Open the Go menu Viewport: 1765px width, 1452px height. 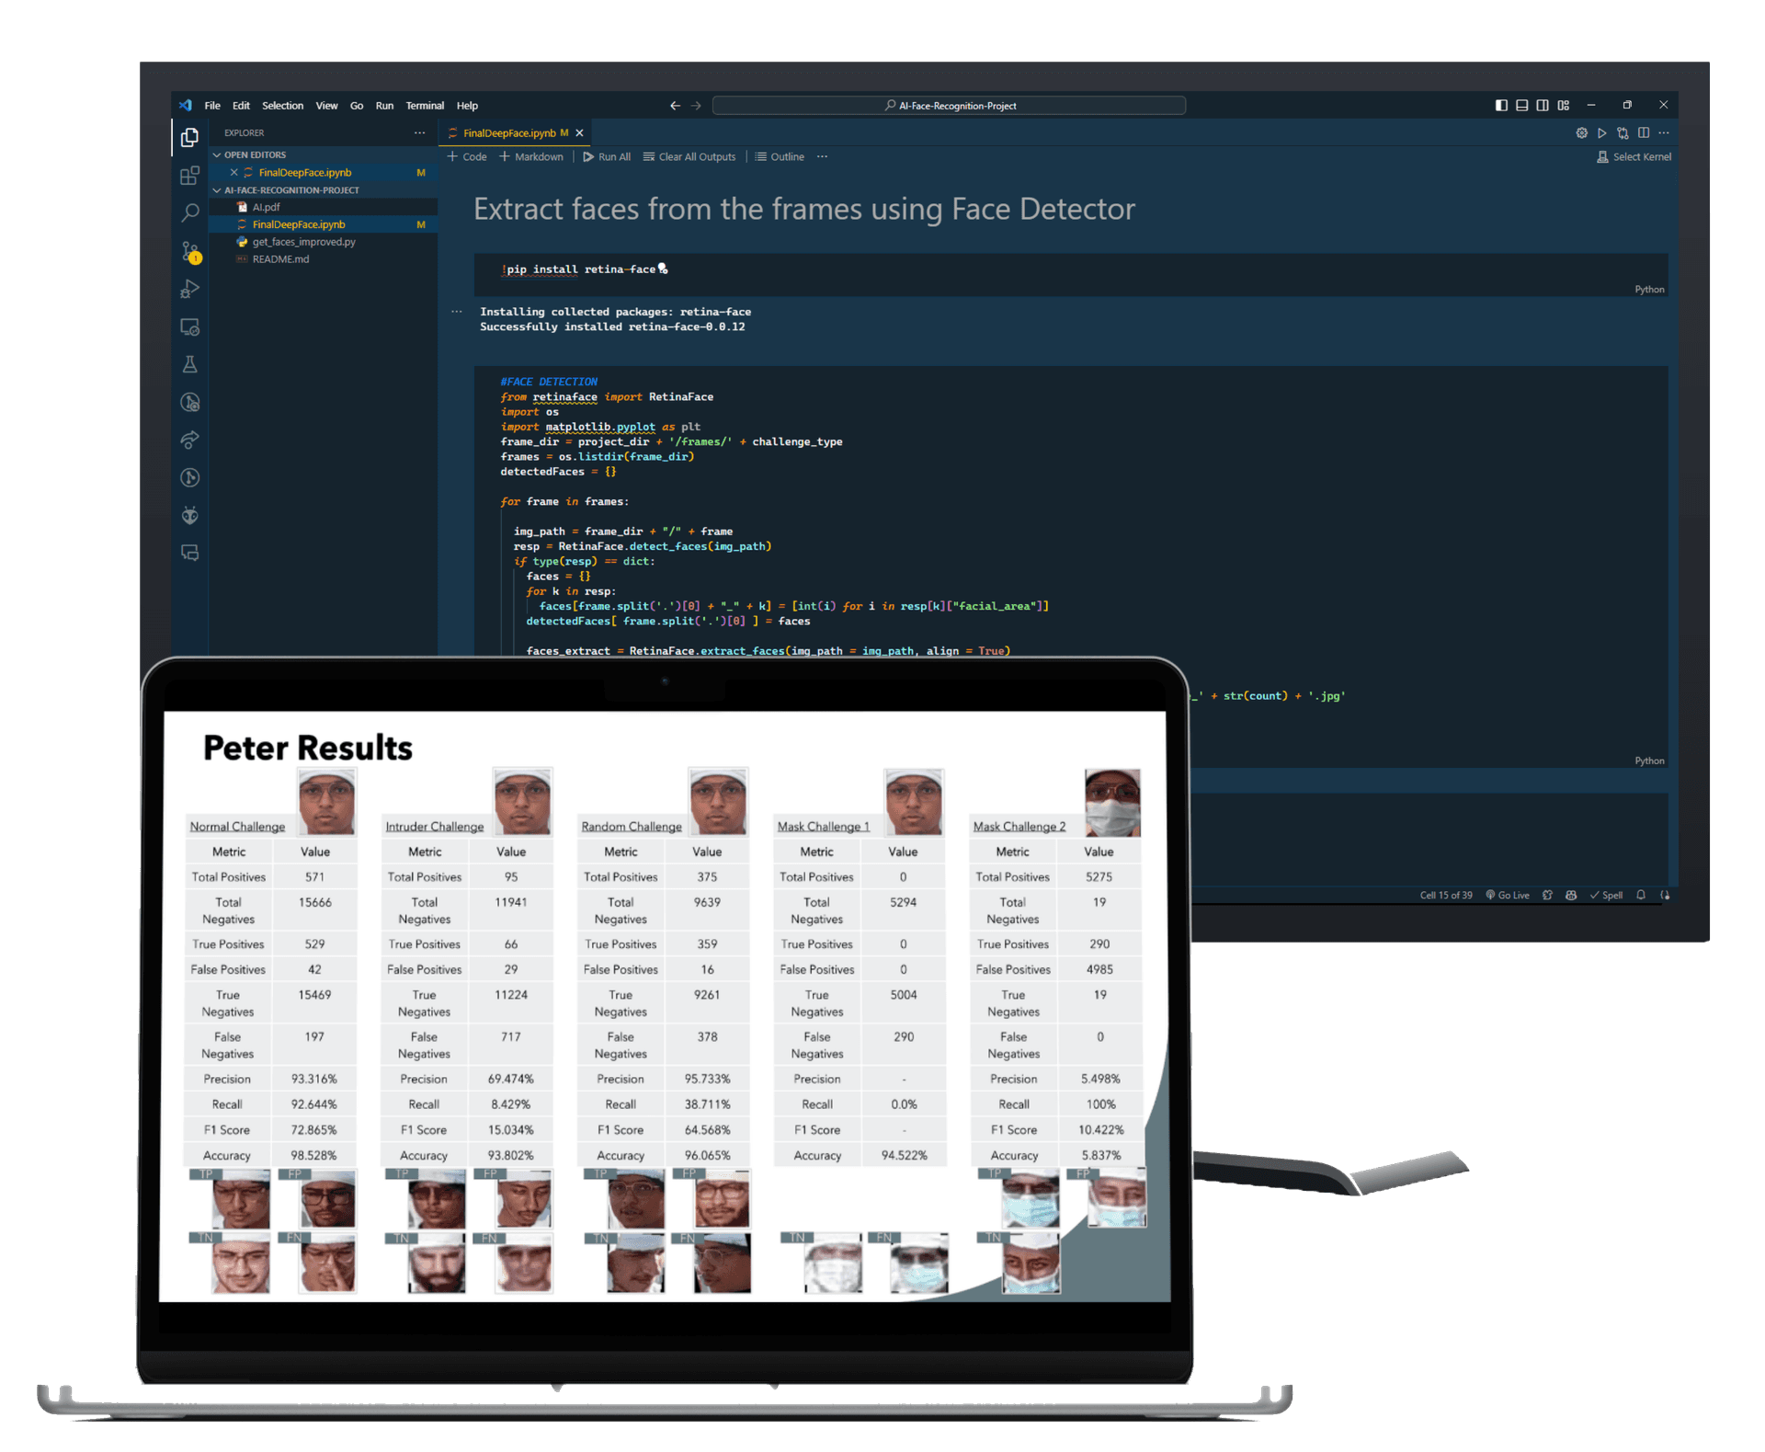tap(357, 106)
